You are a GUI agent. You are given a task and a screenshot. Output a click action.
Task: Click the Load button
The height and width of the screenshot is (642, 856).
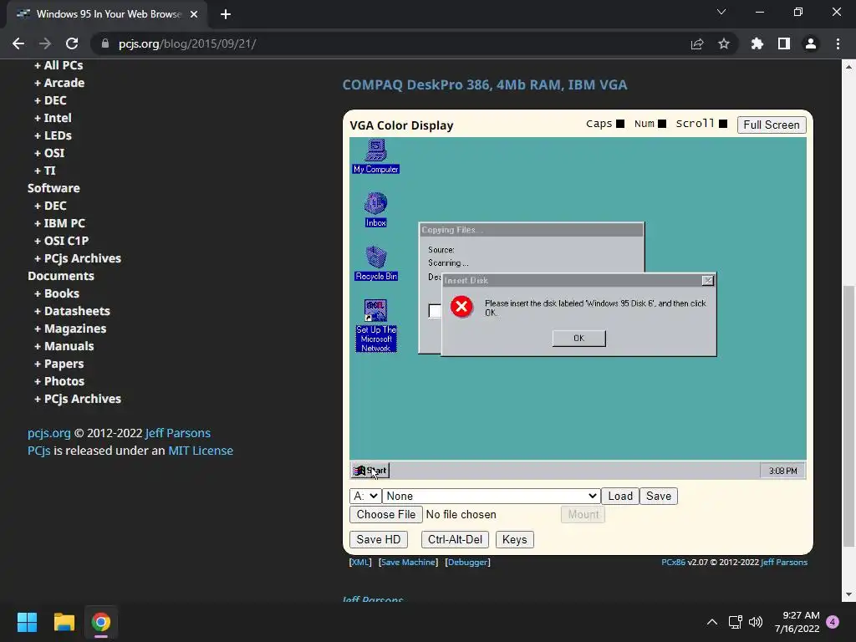(x=620, y=496)
